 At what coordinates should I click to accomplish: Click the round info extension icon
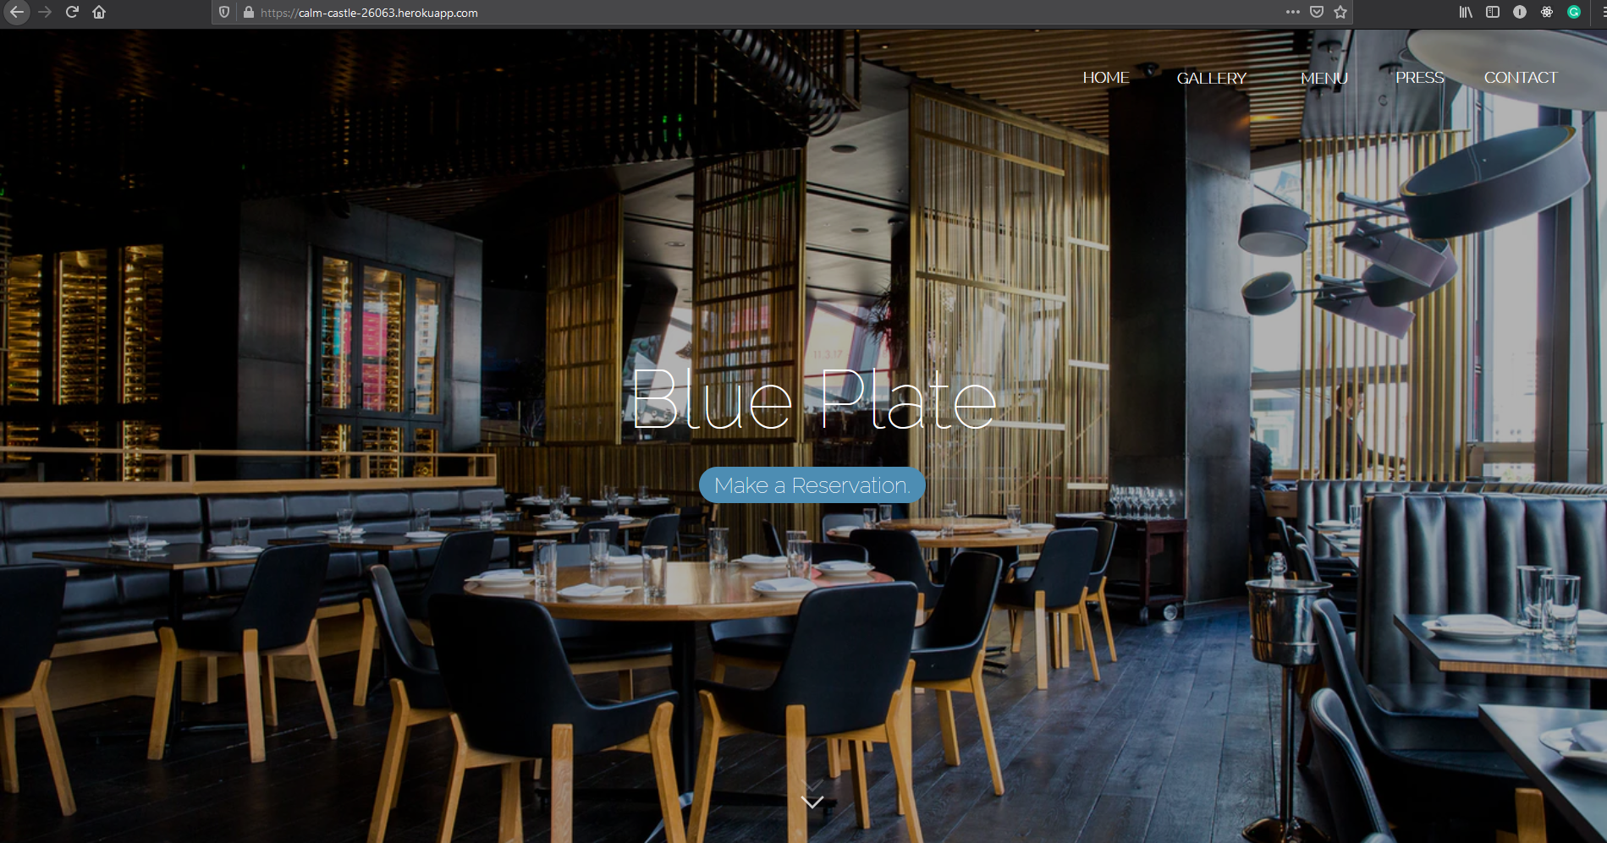[1520, 12]
